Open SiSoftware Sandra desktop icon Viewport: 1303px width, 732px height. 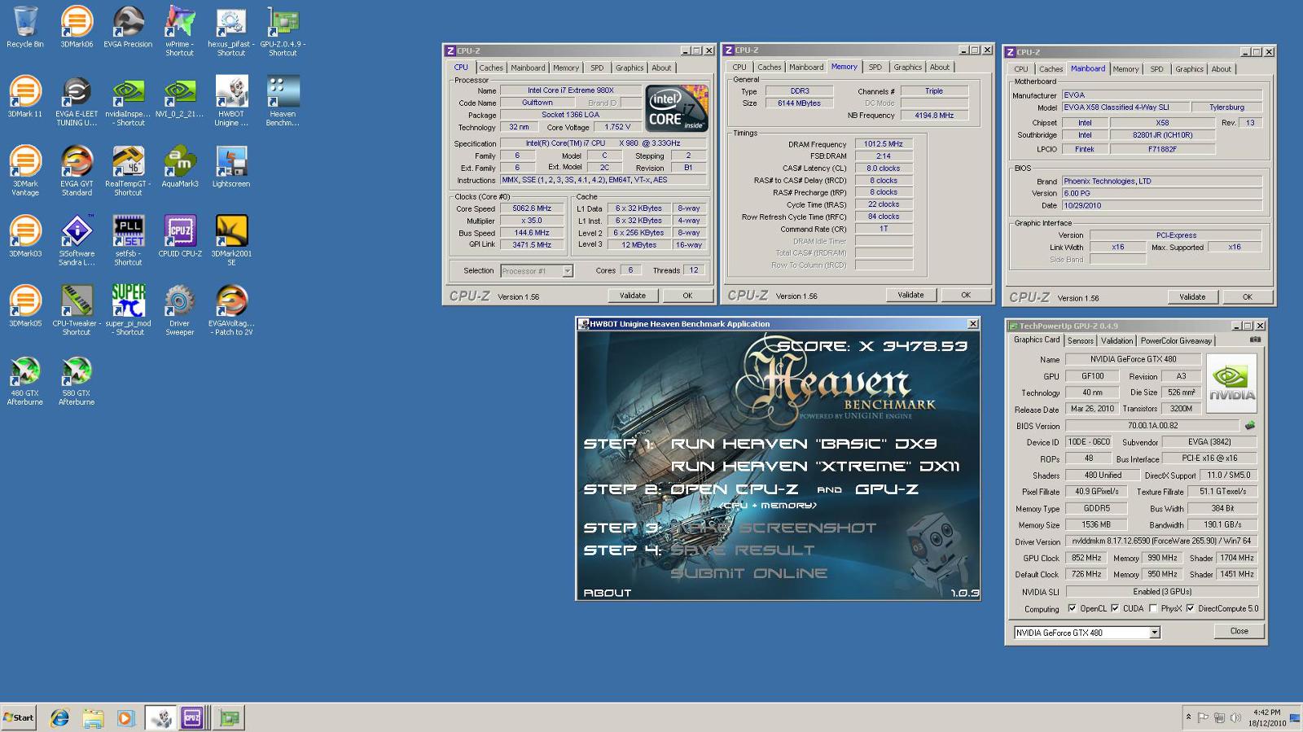(77, 241)
